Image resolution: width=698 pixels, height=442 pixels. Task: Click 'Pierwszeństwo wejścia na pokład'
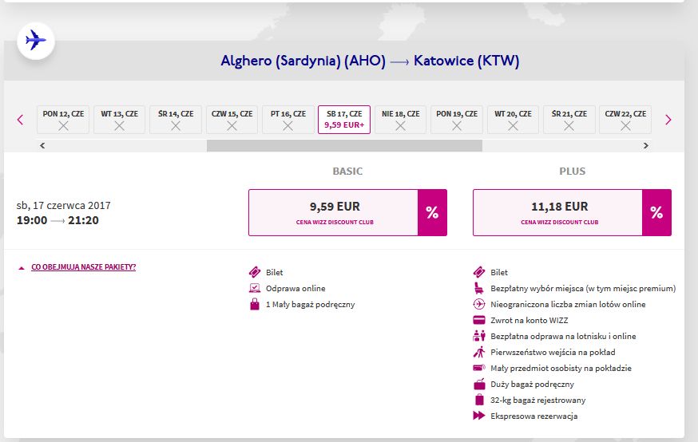[x=553, y=352]
